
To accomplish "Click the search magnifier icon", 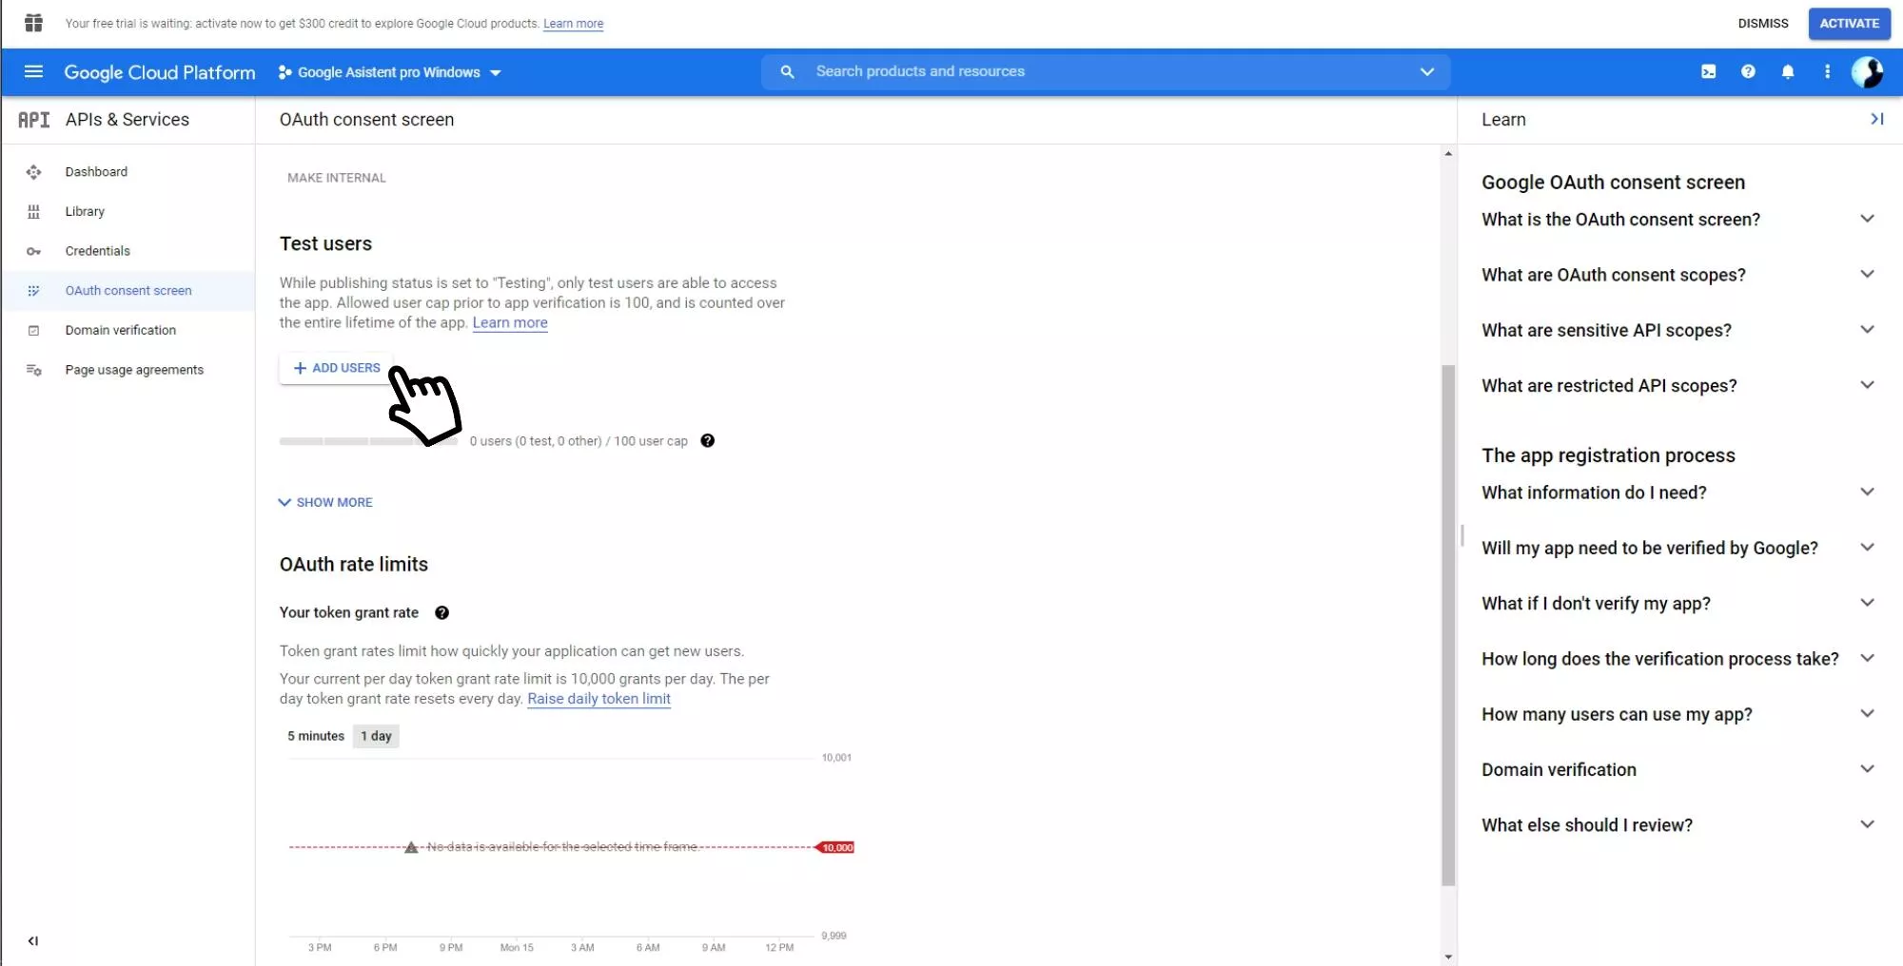I will click(787, 71).
